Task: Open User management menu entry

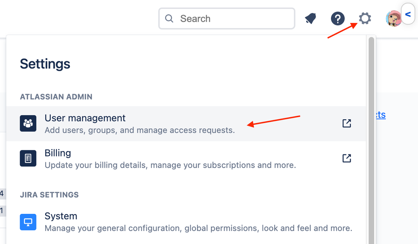Action: (186, 124)
